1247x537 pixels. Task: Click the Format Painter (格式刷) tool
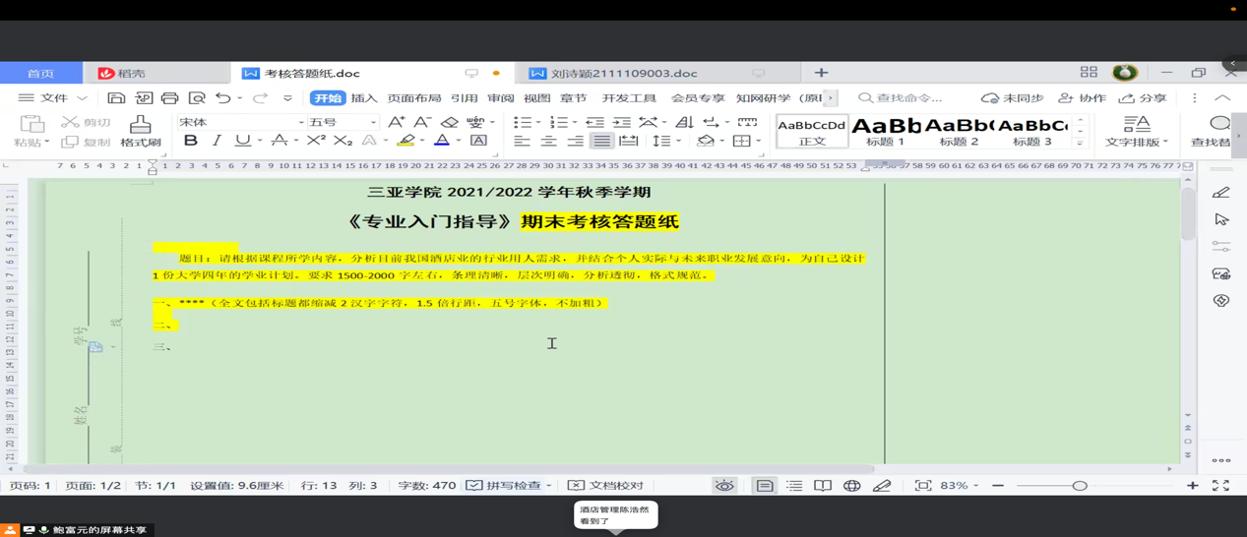click(x=140, y=131)
